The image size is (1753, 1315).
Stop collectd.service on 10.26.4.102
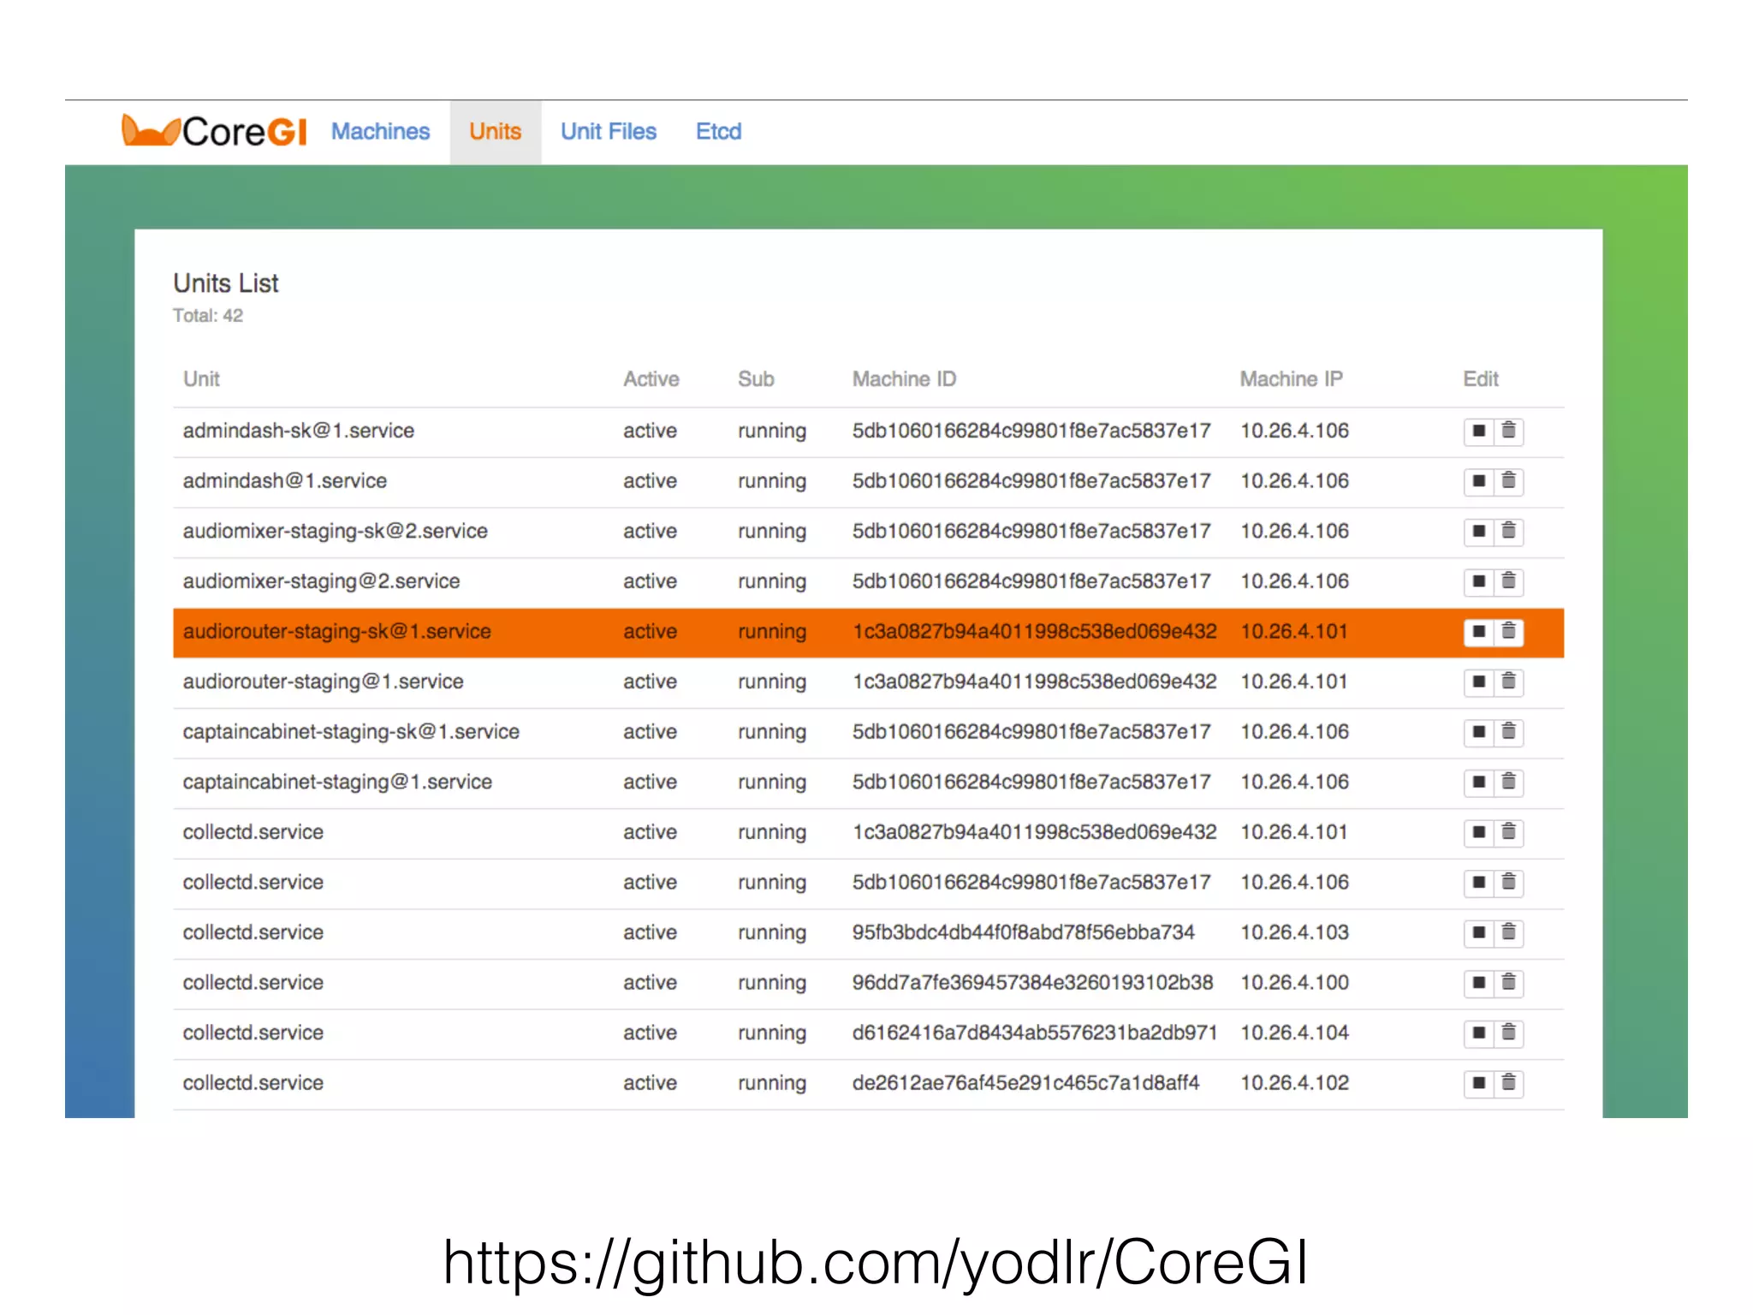1478,1083
